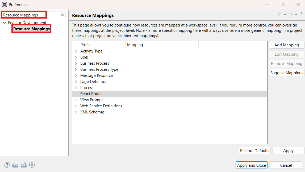
Task: Click the back navigation arrow icon
Action: pyautogui.click(x=279, y=14)
